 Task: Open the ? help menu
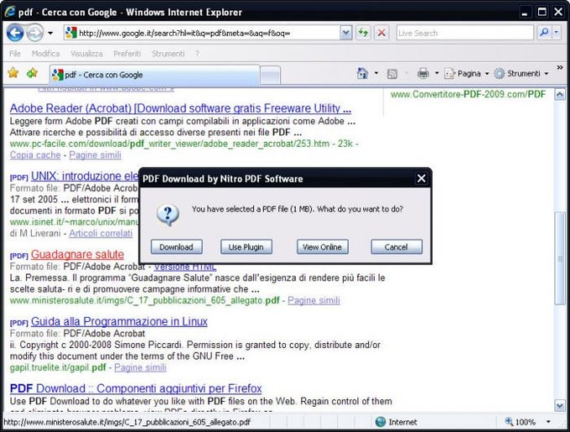point(197,54)
